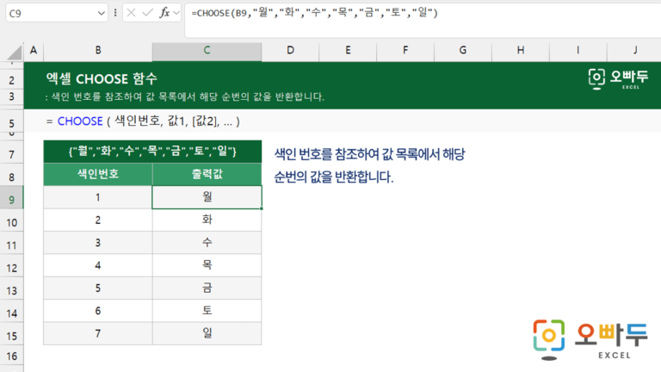Click the formula bar containing the CHOOSE formula
661x372 pixels.
click(x=423, y=21)
